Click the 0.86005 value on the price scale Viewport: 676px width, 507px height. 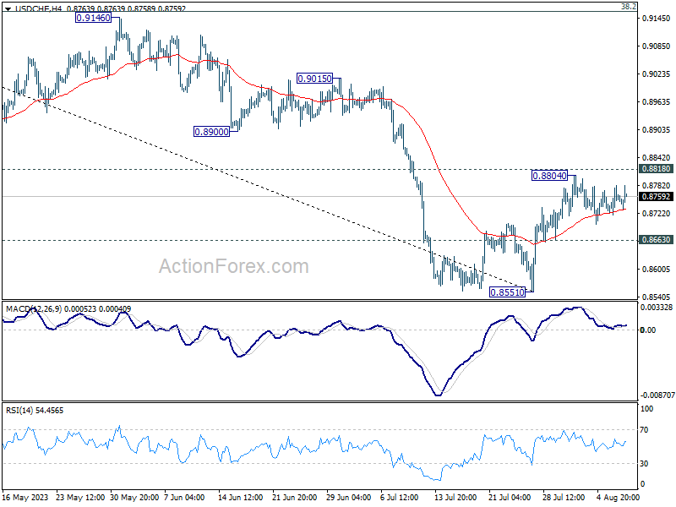pos(657,269)
